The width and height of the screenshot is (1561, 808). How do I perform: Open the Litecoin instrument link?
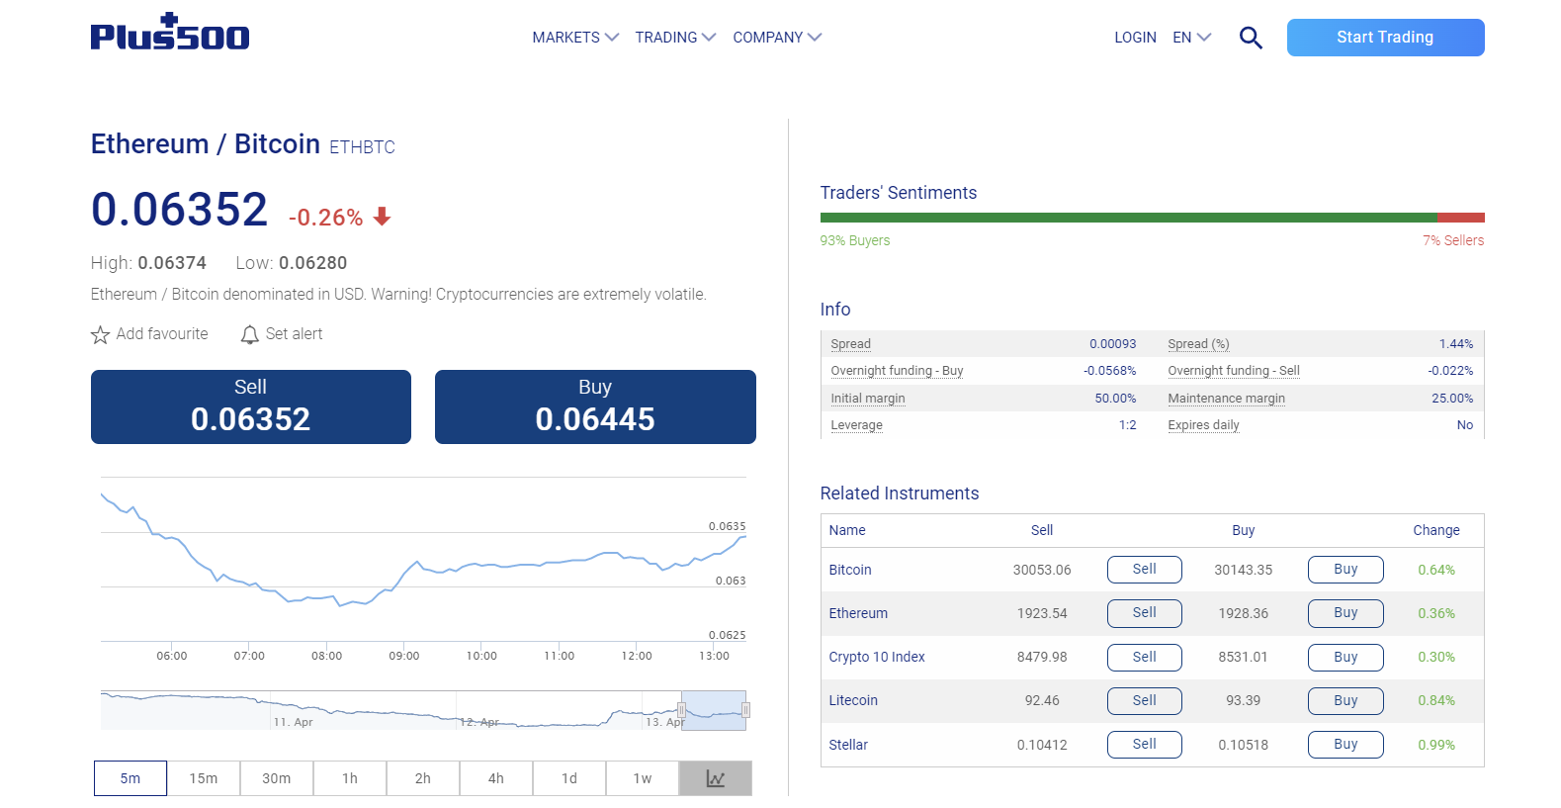tap(853, 700)
